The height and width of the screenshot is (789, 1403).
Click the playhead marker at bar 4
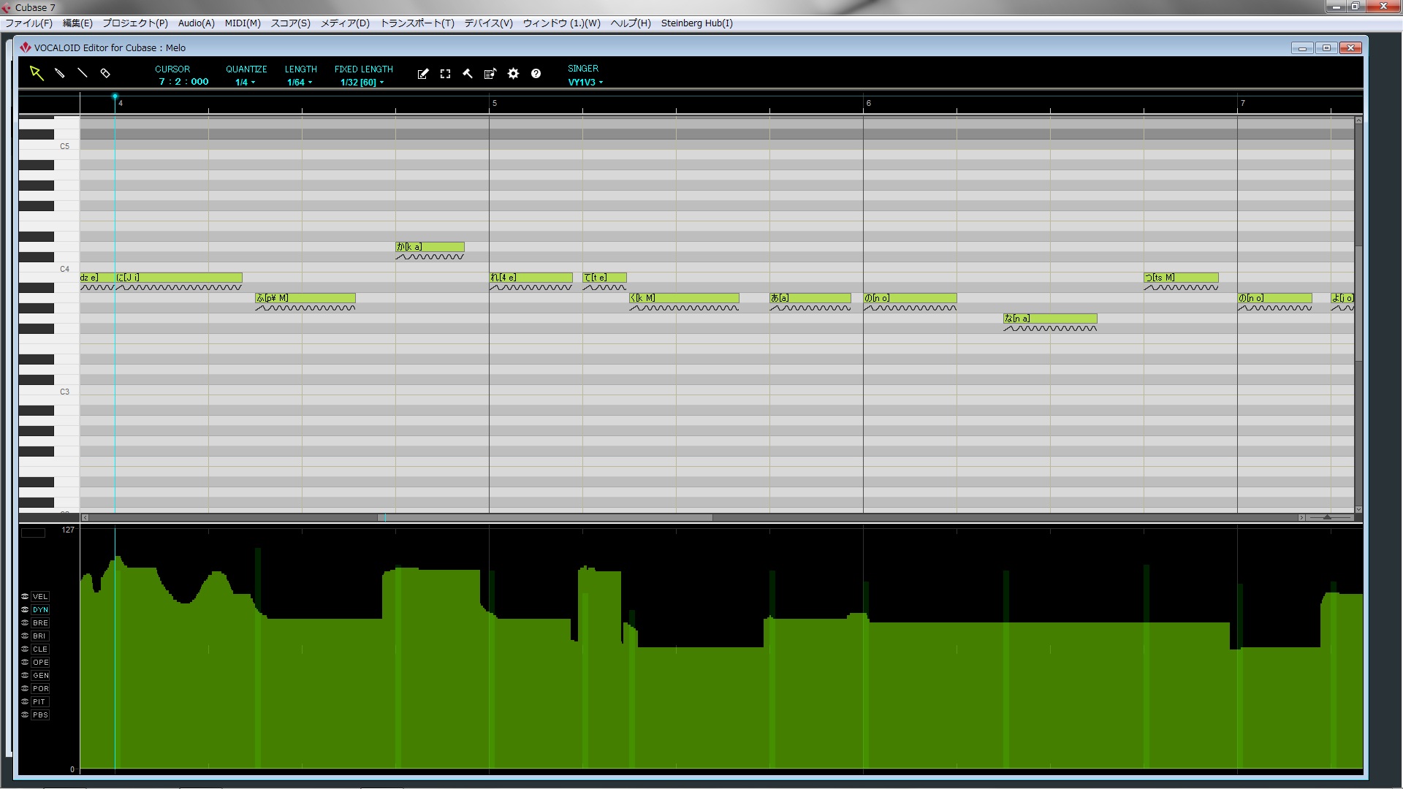(115, 96)
